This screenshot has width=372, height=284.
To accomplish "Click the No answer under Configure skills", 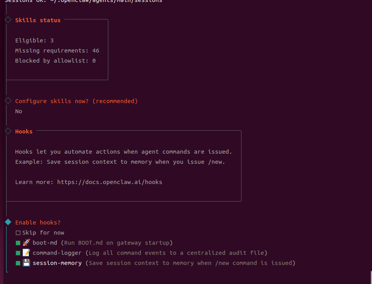I will pyautogui.click(x=19, y=111).
